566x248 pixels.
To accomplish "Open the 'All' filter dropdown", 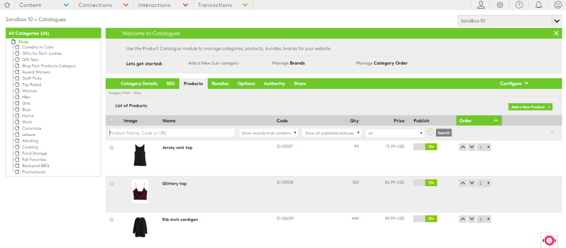I will click(x=395, y=133).
